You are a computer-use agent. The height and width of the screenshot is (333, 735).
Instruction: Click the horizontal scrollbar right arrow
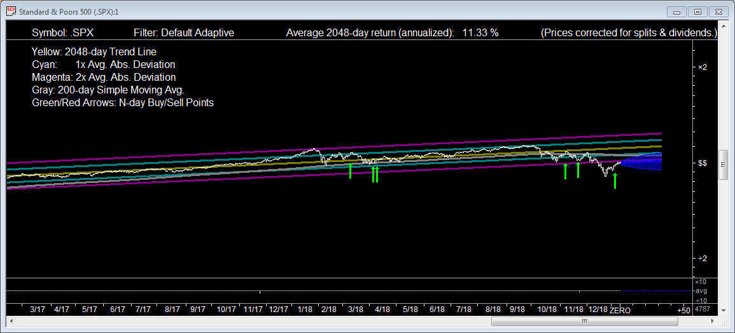(x=713, y=322)
